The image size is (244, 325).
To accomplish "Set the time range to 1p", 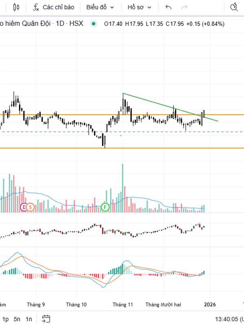I will [5, 319].
